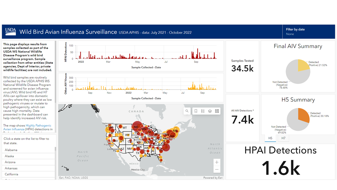
Task: Zoom in on the map
Action: 217,162
